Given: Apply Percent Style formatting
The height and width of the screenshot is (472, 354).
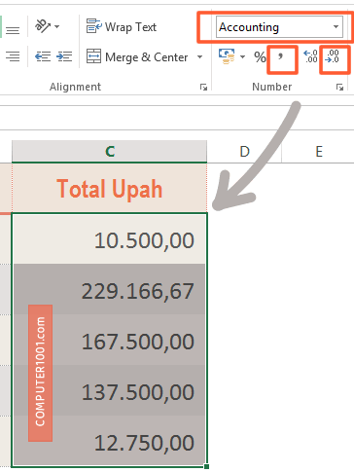Looking at the screenshot, I should coord(260,57).
